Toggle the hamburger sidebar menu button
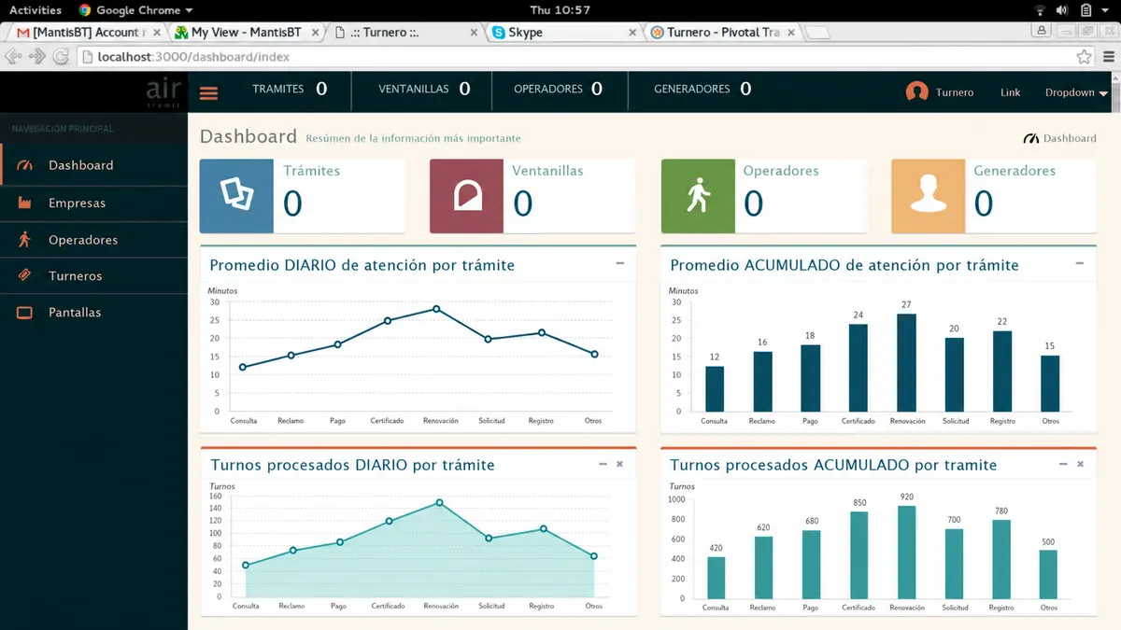Screen dimensions: 1121x630 [209, 92]
